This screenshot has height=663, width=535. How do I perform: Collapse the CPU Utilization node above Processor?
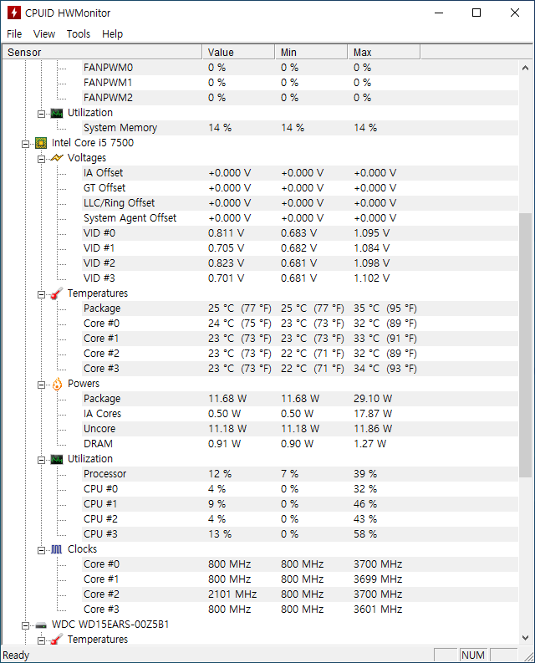(x=42, y=460)
